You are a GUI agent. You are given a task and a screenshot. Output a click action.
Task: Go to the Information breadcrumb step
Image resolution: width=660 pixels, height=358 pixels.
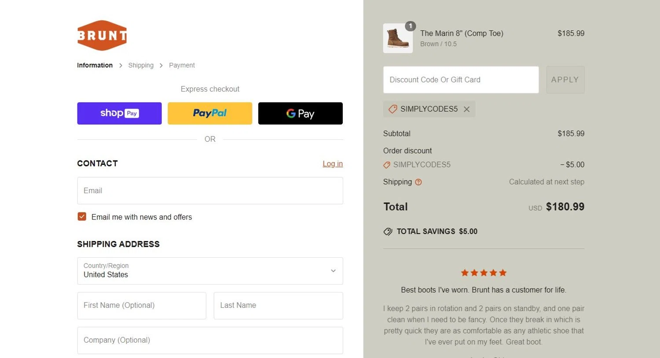(95, 65)
